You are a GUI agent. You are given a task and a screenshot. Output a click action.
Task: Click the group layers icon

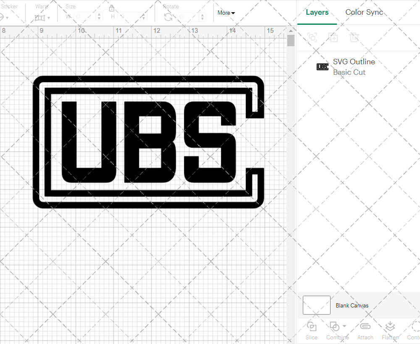coord(312,38)
